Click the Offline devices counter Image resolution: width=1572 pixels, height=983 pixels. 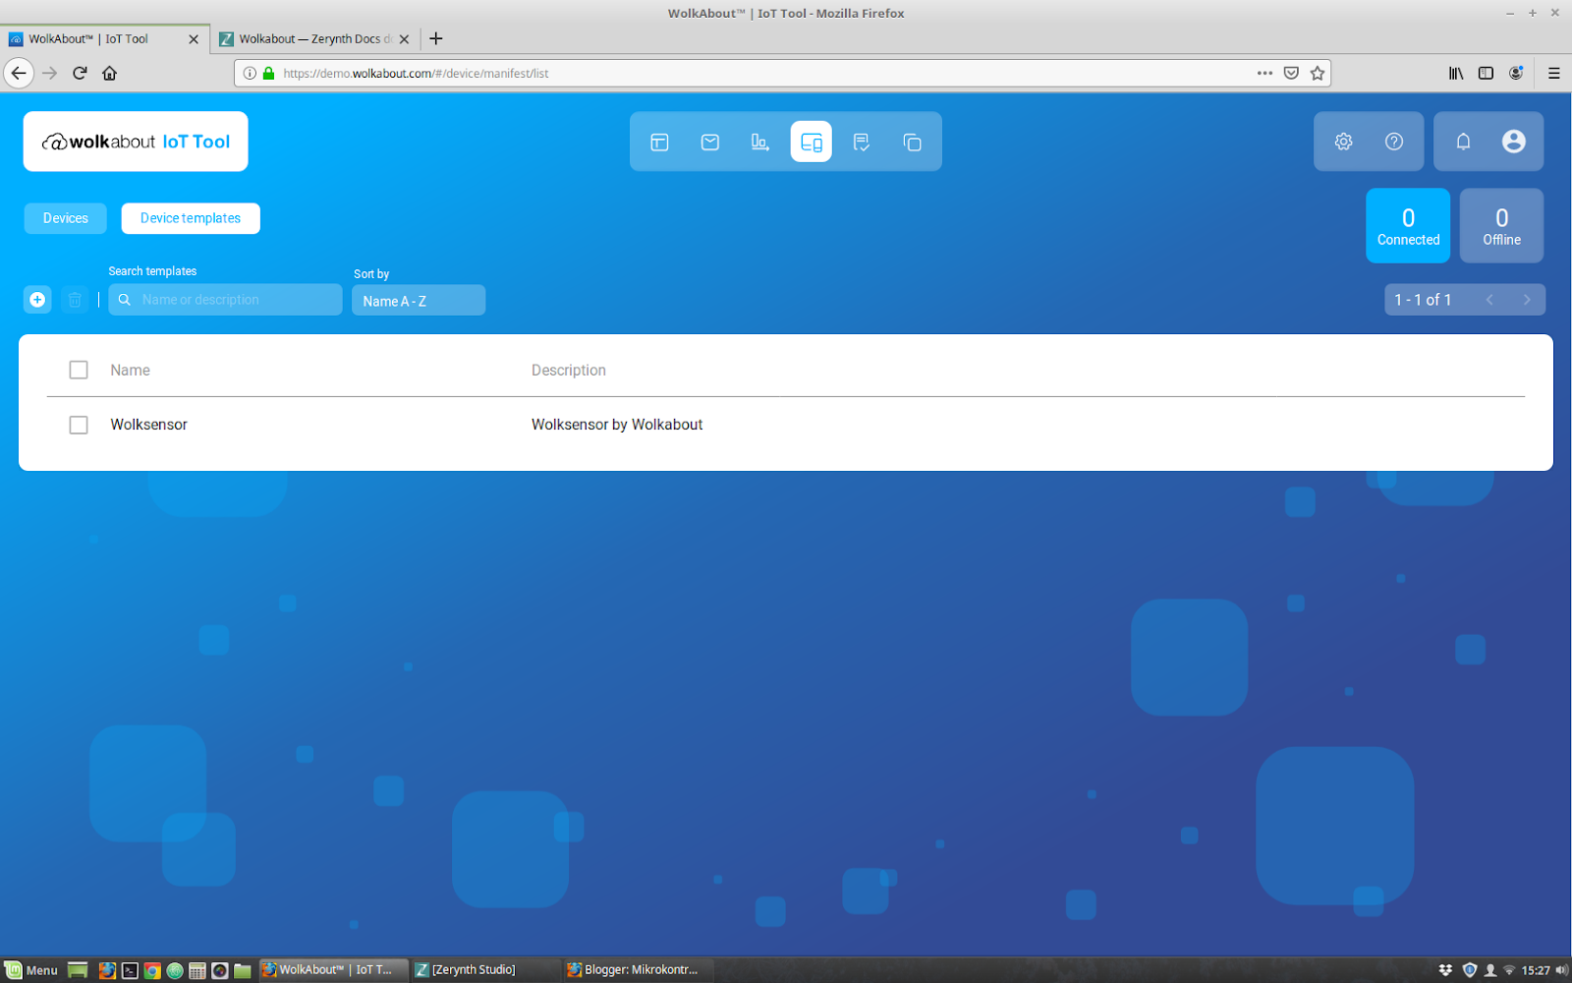coord(1501,225)
